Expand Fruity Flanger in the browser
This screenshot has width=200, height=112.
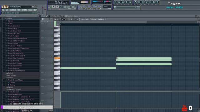coord(13,36)
